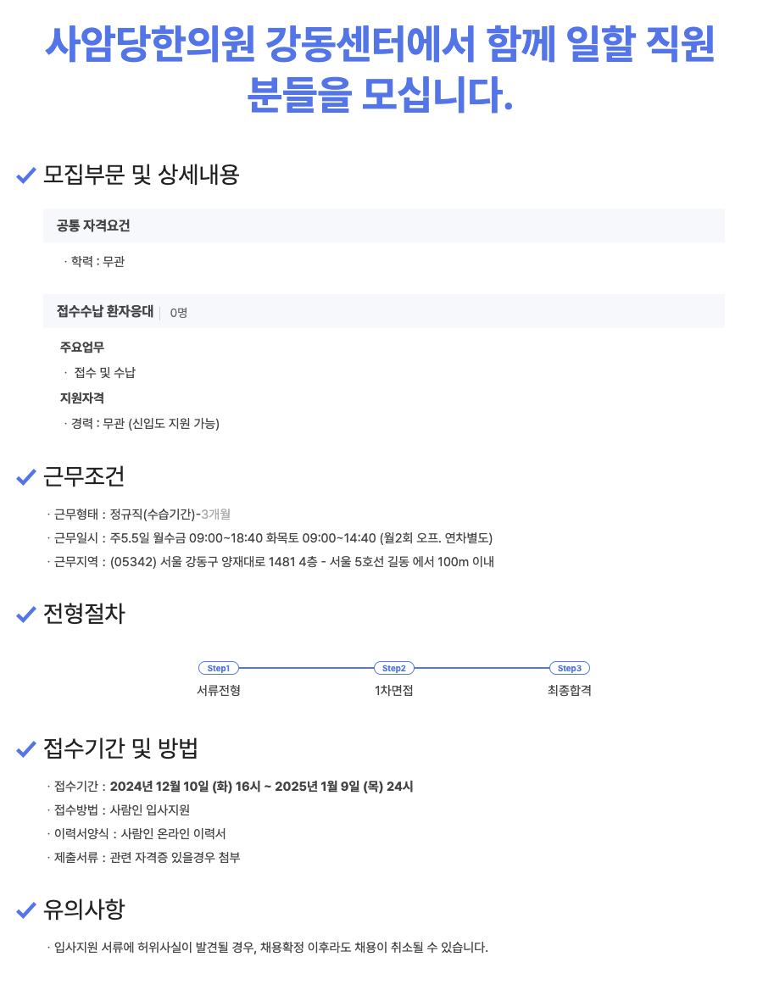Select the Step1 badge
The width and height of the screenshot is (763, 1007).
point(219,668)
